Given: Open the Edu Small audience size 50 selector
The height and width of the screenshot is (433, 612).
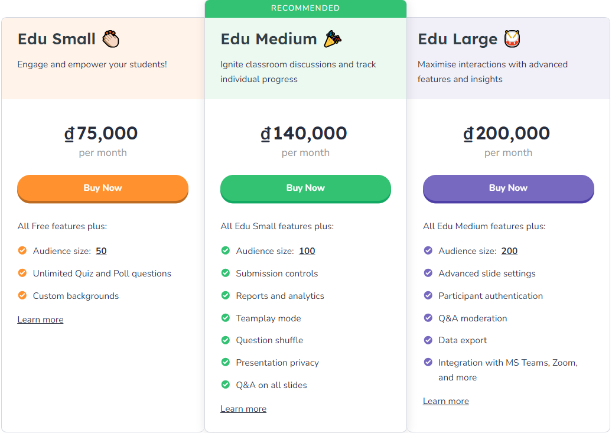Looking at the screenshot, I should click(101, 251).
